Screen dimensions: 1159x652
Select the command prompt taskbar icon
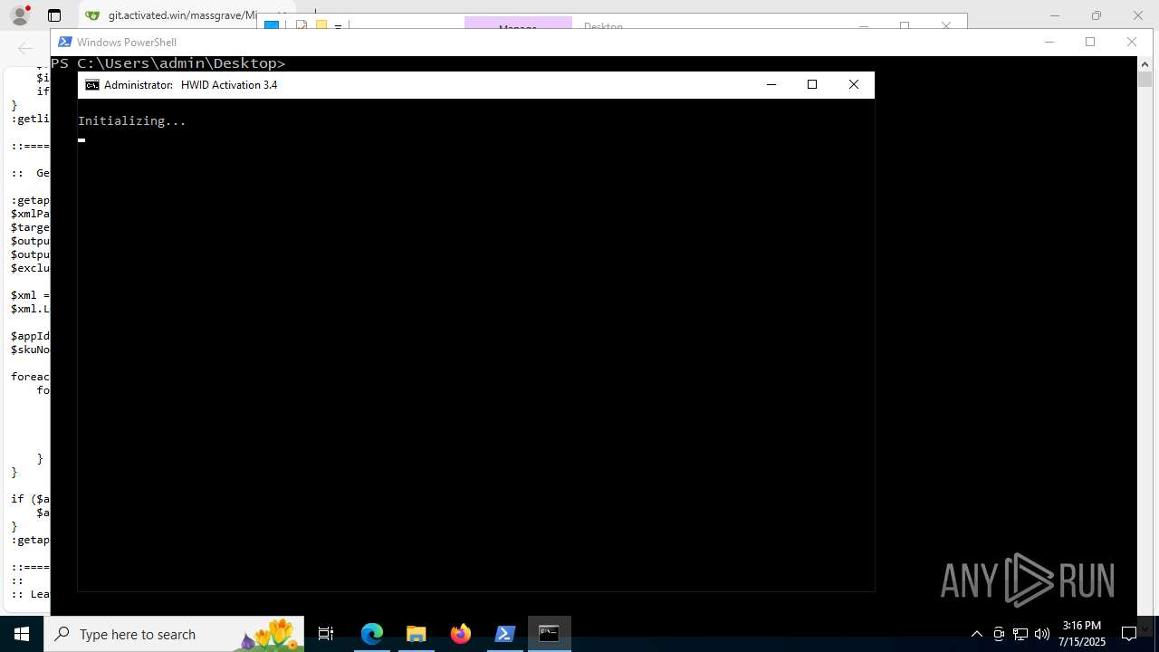click(549, 634)
